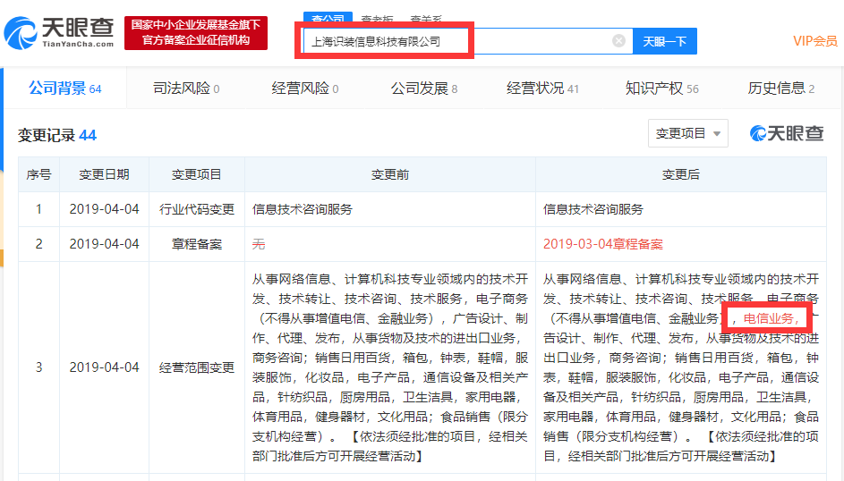The height and width of the screenshot is (481, 844).
Task: Click the 序号 column header
Action: pyautogui.click(x=38, y=174)
